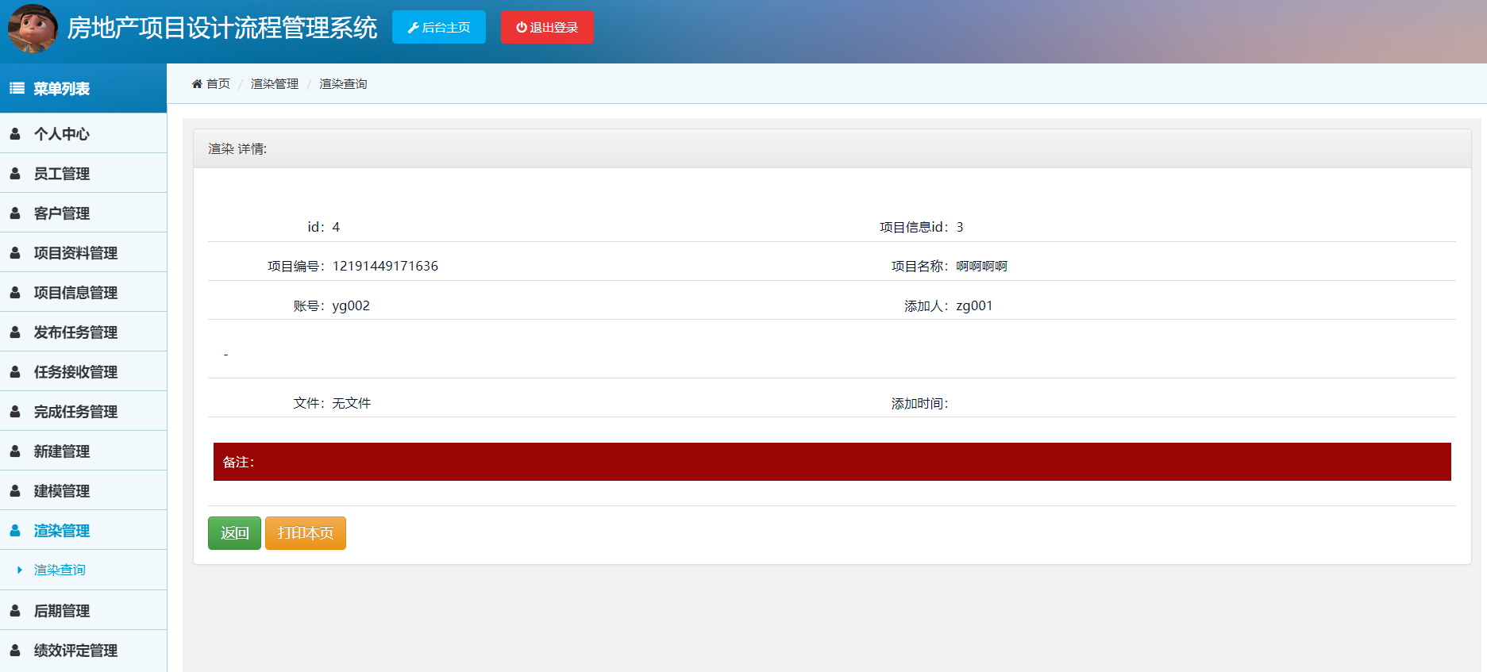Click 渲染查询 breadcrumb item

click(x=343, y=83)
